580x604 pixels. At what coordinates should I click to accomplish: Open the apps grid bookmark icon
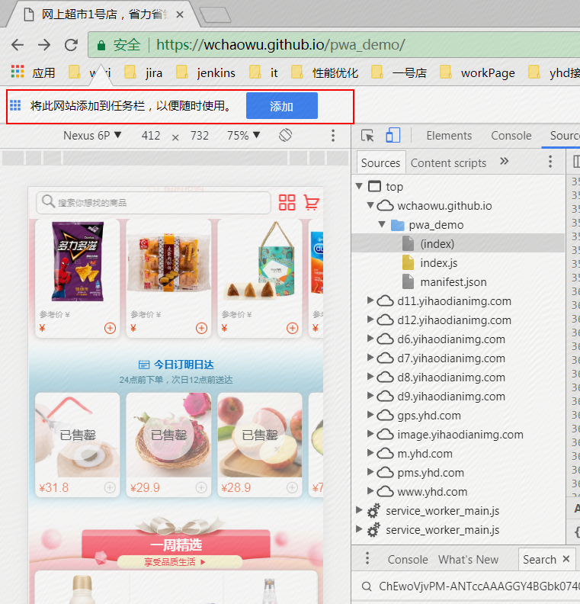tap(18, 72)
